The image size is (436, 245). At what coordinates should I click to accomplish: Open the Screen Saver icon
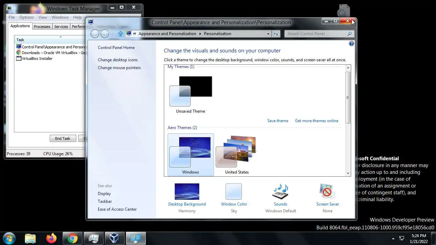[x=327, y=192]
